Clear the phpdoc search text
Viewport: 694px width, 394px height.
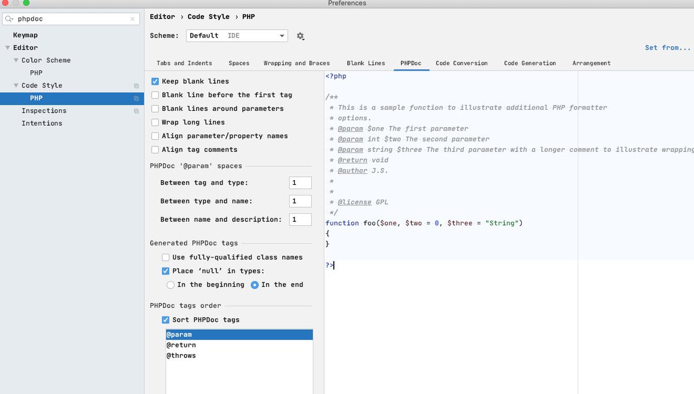pos(132,19)
